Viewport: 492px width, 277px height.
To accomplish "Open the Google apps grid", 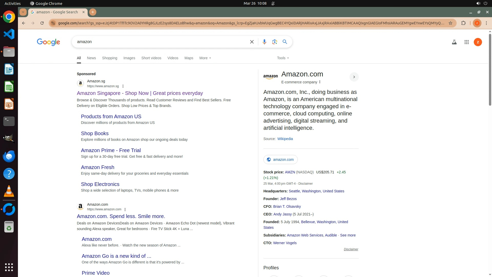I will click(x=466, y=42).
